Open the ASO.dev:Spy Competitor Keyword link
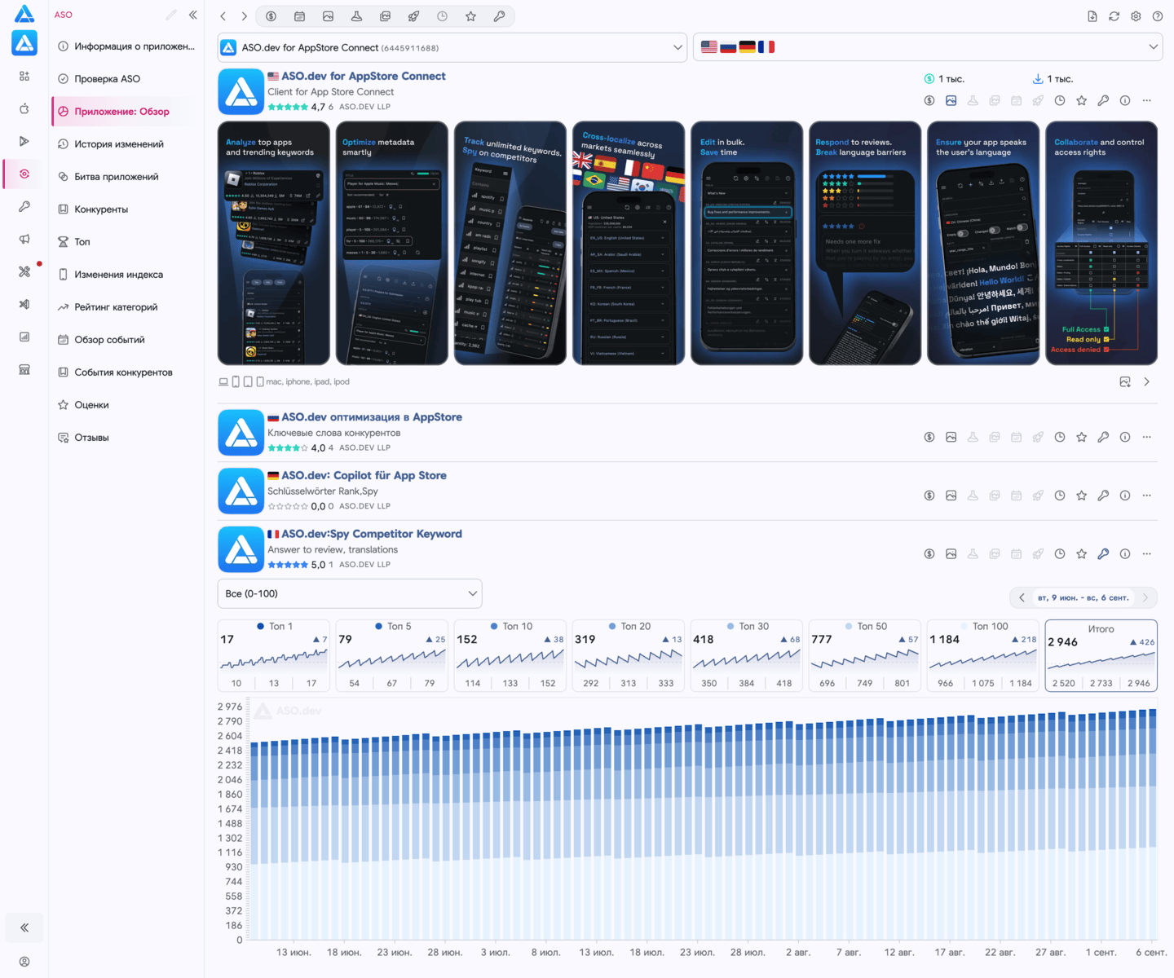This screenshot has height=978, width=1174. pos(372,535)
